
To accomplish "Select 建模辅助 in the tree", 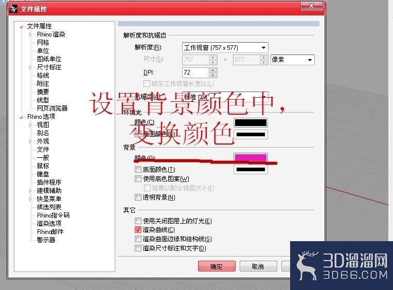I will 49,191.
